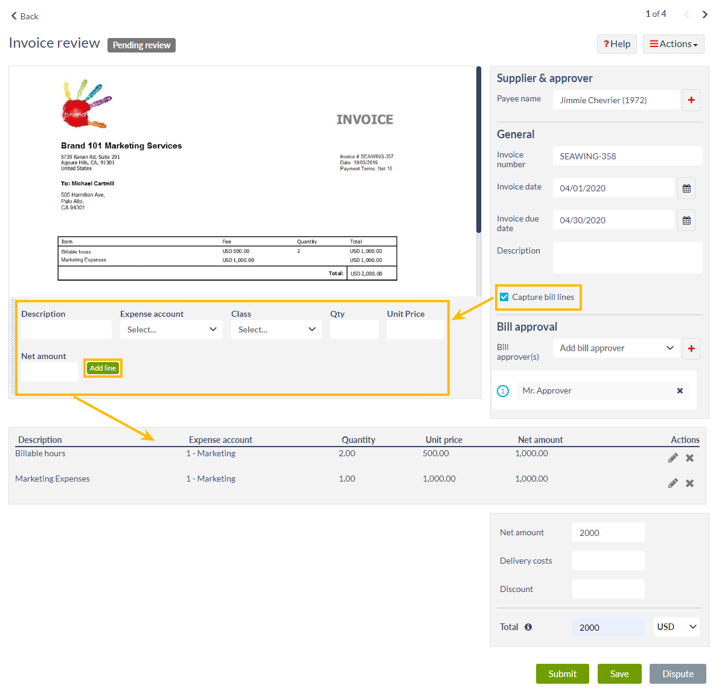Screen dimensions: 716x694
Task: Edit the Marketing Expenses line with pencil icon
Action: tap(673, 483)
